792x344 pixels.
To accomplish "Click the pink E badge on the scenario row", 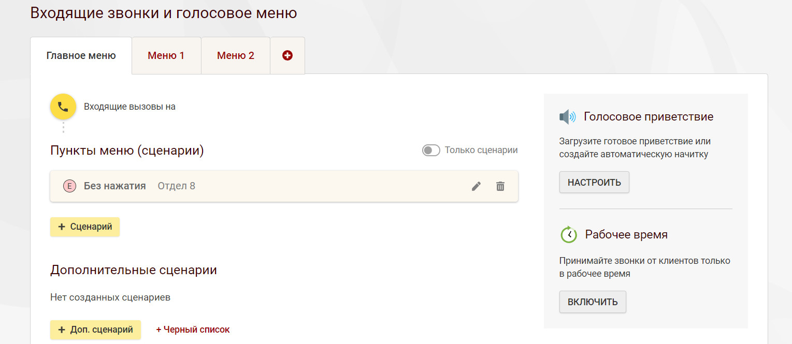I will coord(69,186).
